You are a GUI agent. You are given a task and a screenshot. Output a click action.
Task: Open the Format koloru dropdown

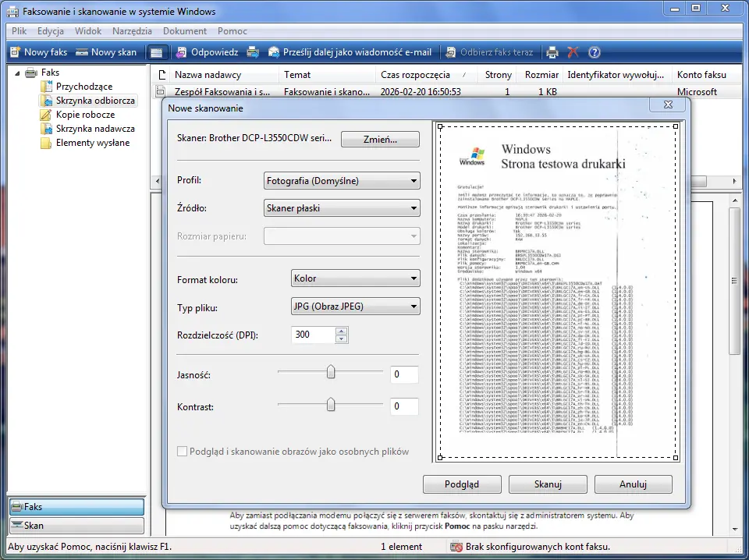[354, 278]
